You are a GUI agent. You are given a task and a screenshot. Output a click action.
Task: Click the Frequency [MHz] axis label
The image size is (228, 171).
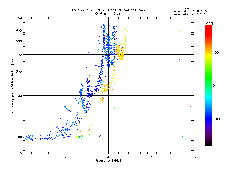pyautogui.click(x=108, y=161)
